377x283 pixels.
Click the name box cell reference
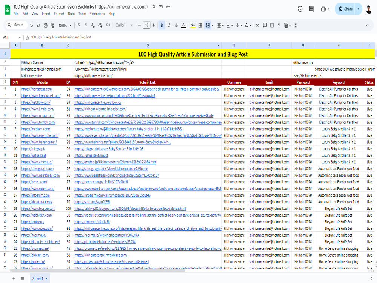click(x=12, y=37)
